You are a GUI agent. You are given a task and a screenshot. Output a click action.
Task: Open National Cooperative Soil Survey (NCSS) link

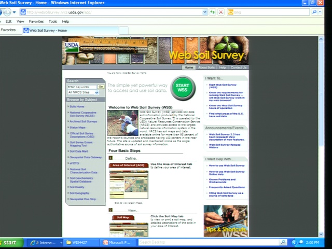[x=83, y=114]
